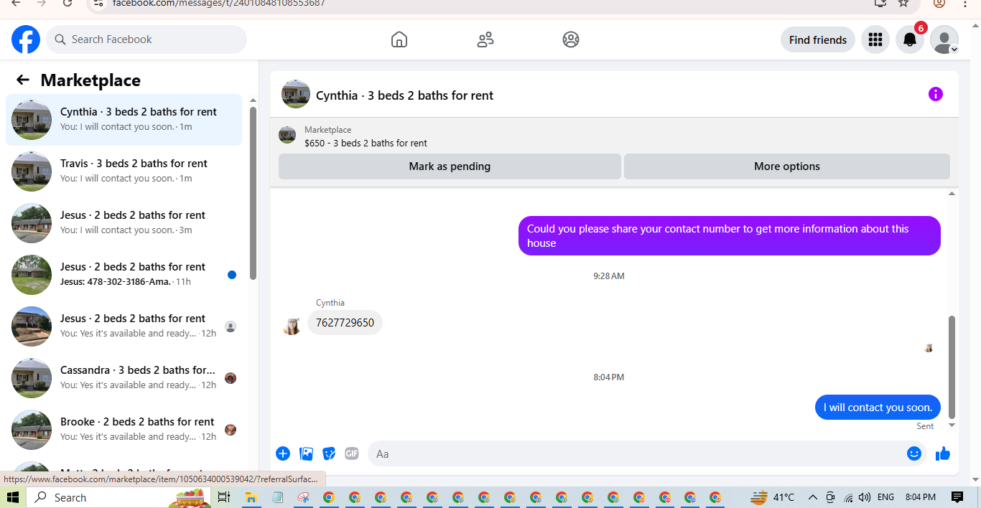Click the Marketplace heading in sidebar
Screen dimensions: 981x508
[x=90, y=80]
